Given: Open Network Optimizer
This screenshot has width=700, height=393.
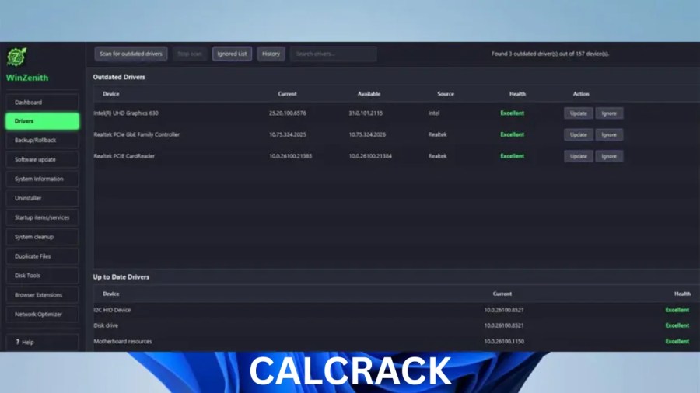Looking at the screenshot, I should click(43, 314).
